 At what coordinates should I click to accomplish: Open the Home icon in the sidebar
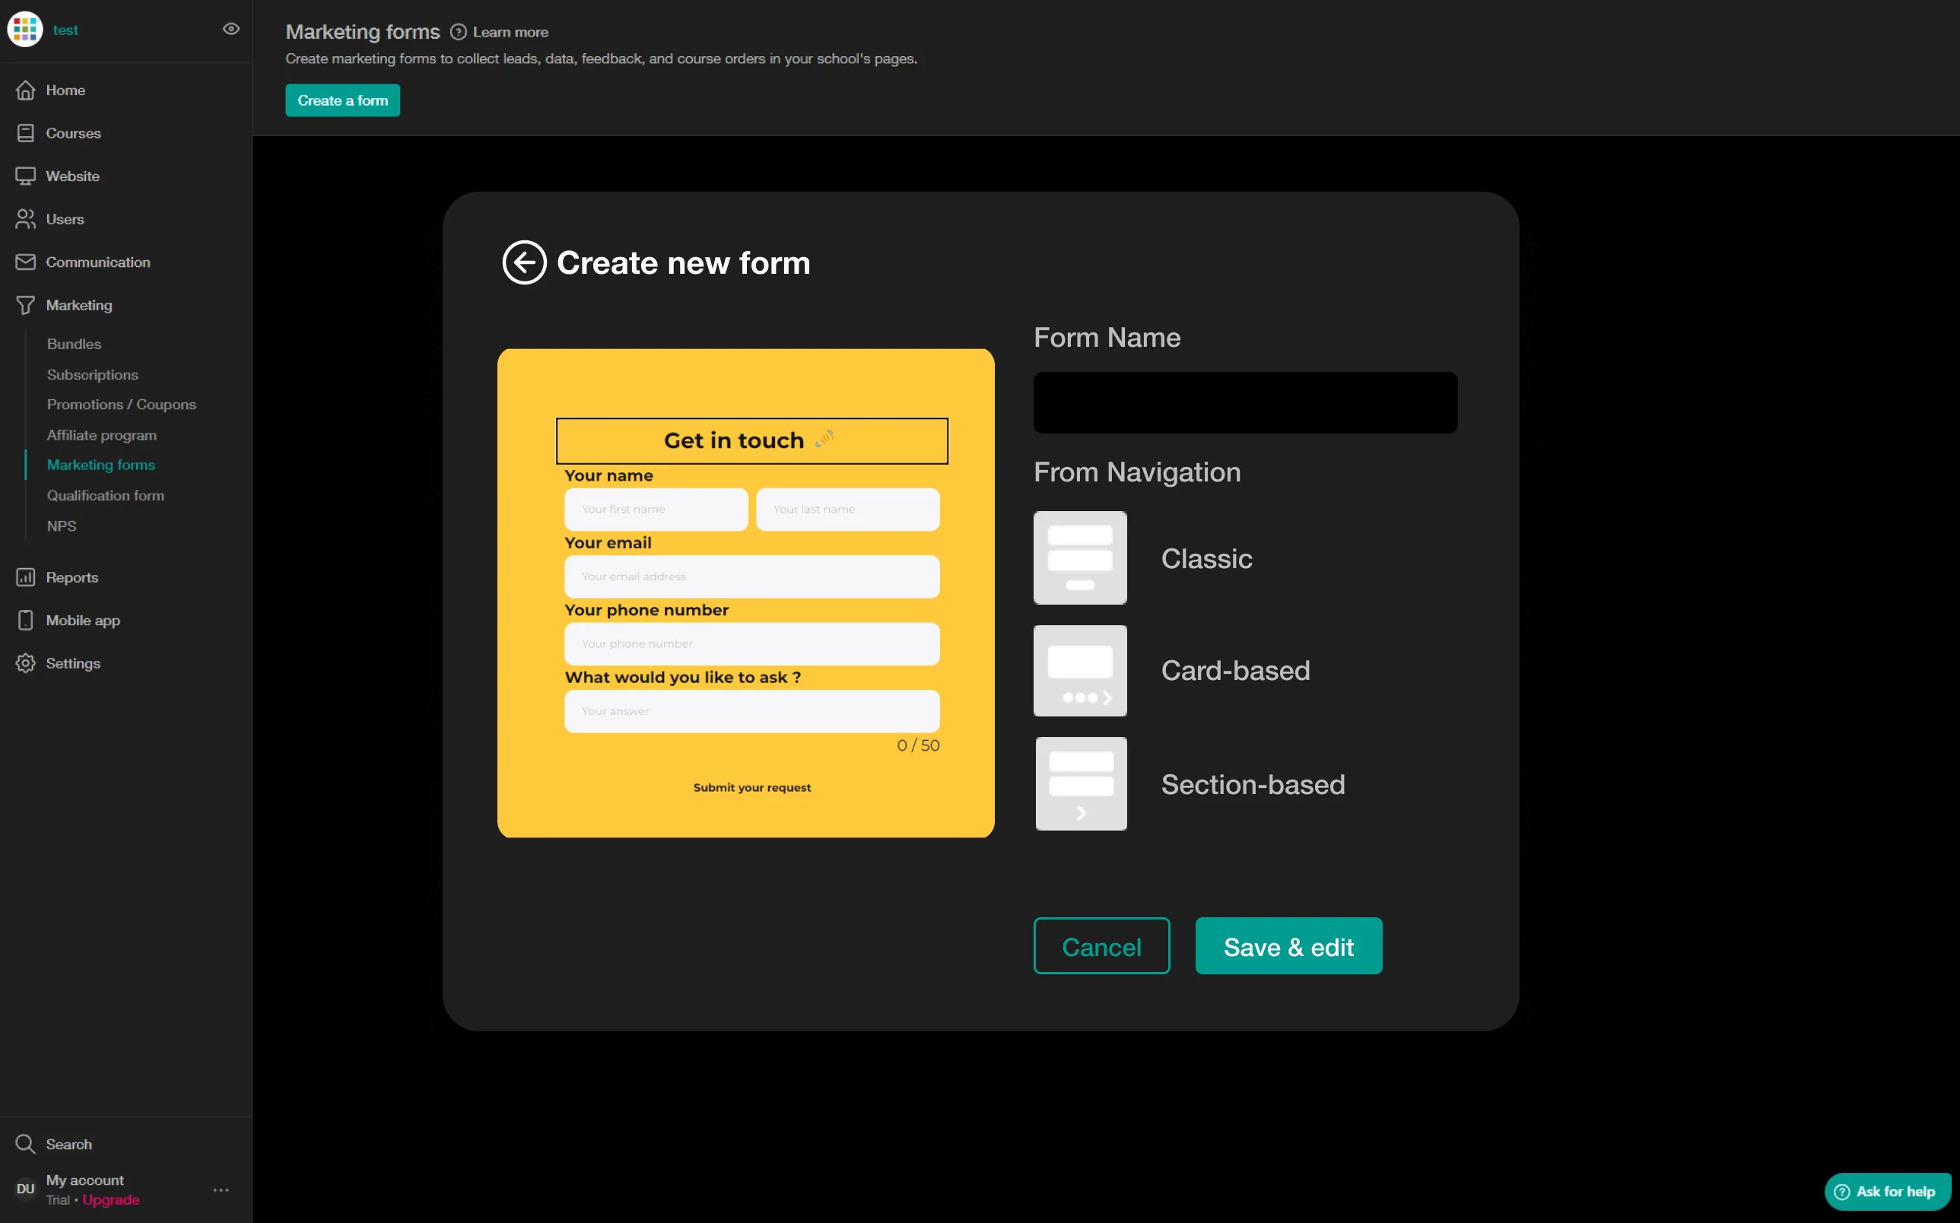(26, 90)
